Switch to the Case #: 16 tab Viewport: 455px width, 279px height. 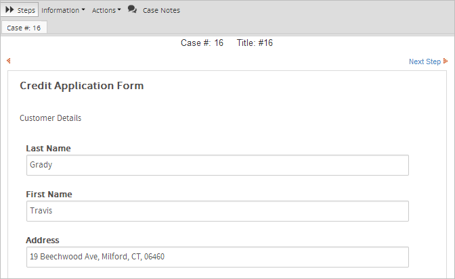pos(24,28)
